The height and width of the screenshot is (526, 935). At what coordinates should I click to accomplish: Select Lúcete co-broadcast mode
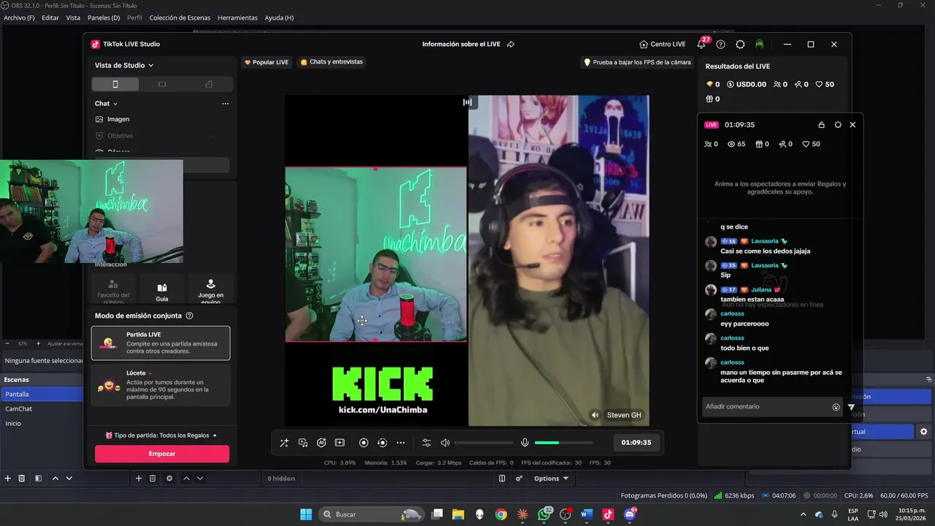(161, 385)
